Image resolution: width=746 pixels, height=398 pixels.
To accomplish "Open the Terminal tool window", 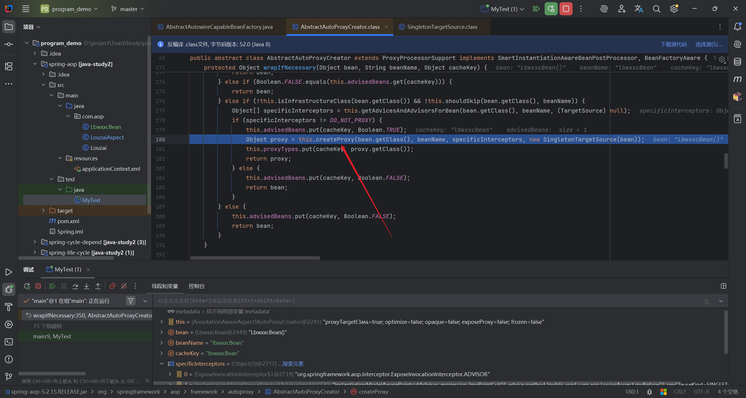I will [9, 342].
